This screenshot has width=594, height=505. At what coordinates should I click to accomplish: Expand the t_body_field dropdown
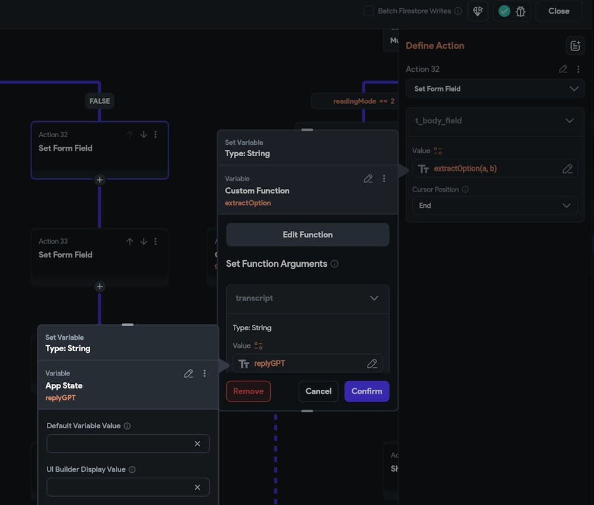[x=495, y=121]
